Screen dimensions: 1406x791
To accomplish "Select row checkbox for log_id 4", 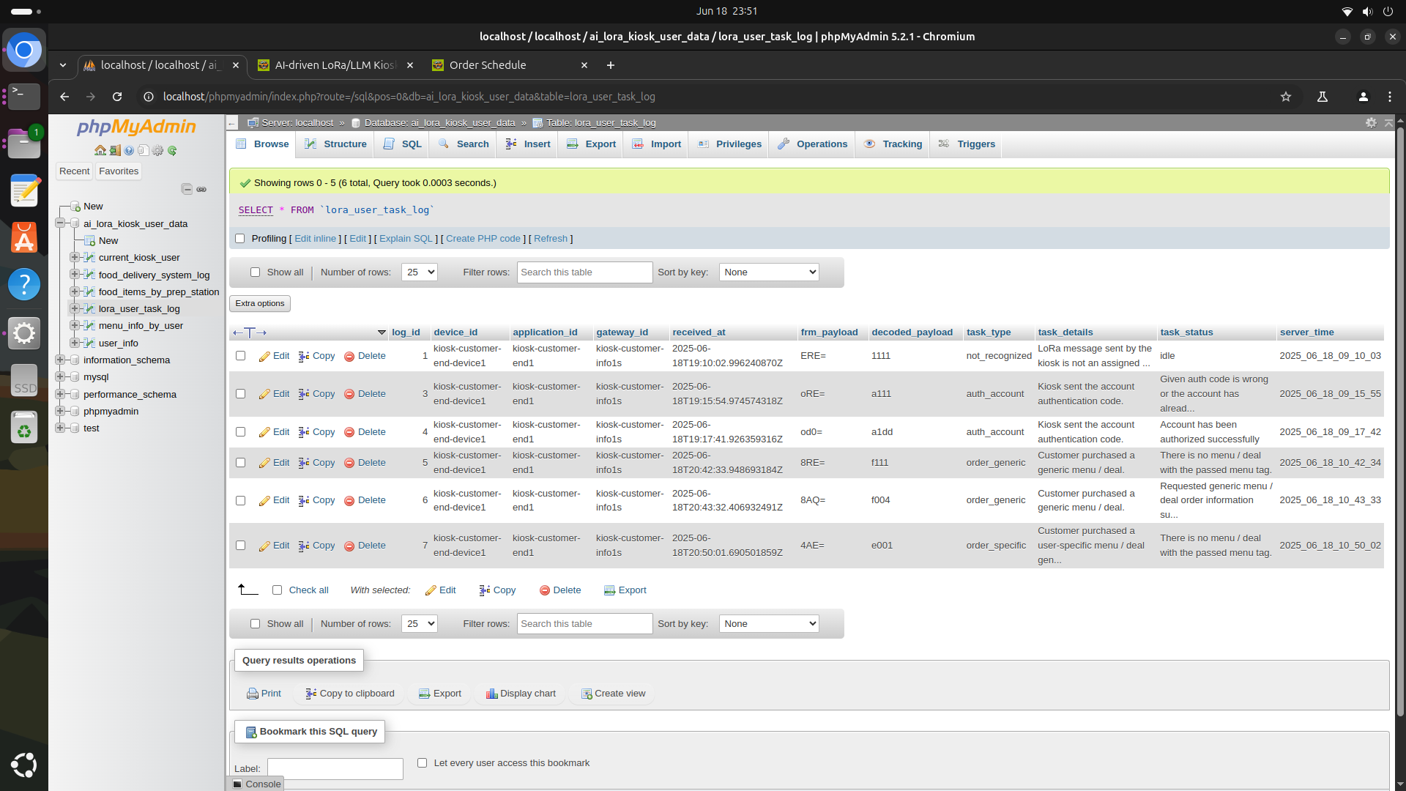I will [x=240, y=432].
